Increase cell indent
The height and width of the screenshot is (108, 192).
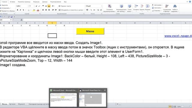coord(56,10)
